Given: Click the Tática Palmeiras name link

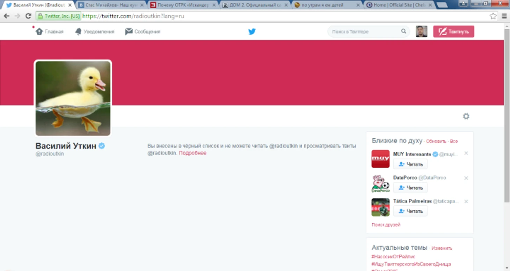Looking at the screenshot, I should point(412,201).
